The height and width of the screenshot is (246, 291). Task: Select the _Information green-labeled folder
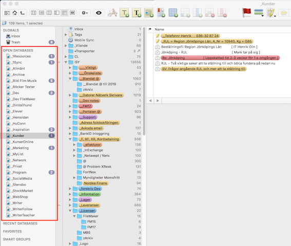[90, 194]
